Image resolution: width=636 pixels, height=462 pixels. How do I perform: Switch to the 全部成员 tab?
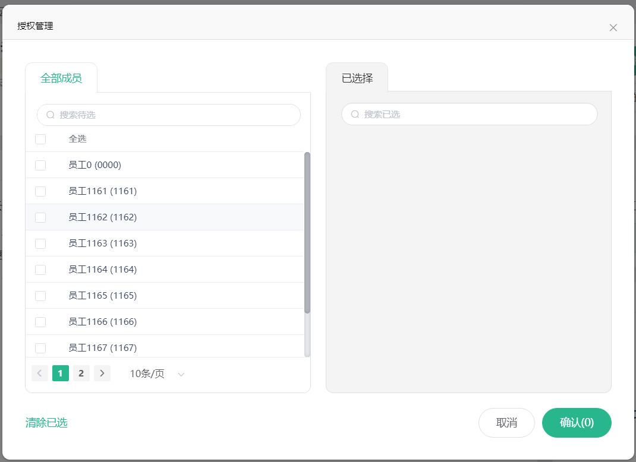[x=61, y=78]
